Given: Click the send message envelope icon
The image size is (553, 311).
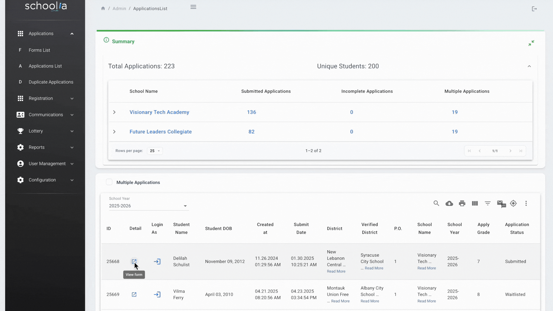Looking at the screenshot, I should [x=501, y=204].
